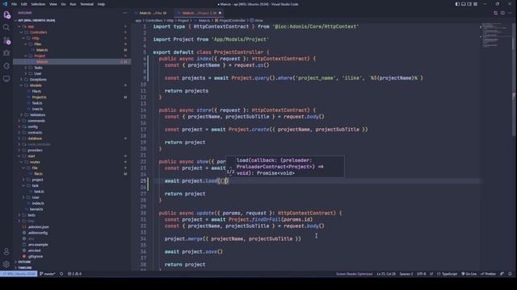The image size is (517, 290).
Task: Click 'return projects' on line 11
Action: tap(187, 91)
